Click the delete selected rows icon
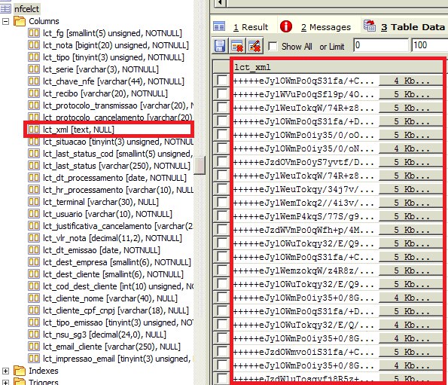This screenshot has width=448, height=385. 237,46
